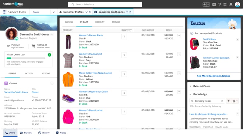The width and height of the screenshot is (243, 137).
Task: Switch to the ACTIVITY tab
Action: pyautogui.click(x=29, y=74)
